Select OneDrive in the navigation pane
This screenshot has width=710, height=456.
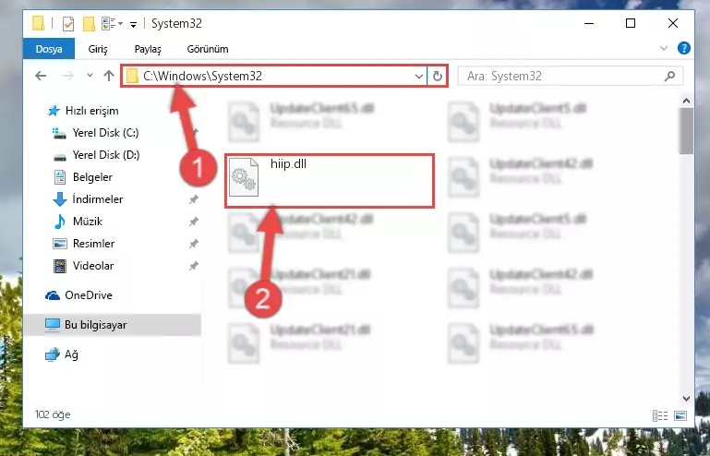[x=89, y=295]
